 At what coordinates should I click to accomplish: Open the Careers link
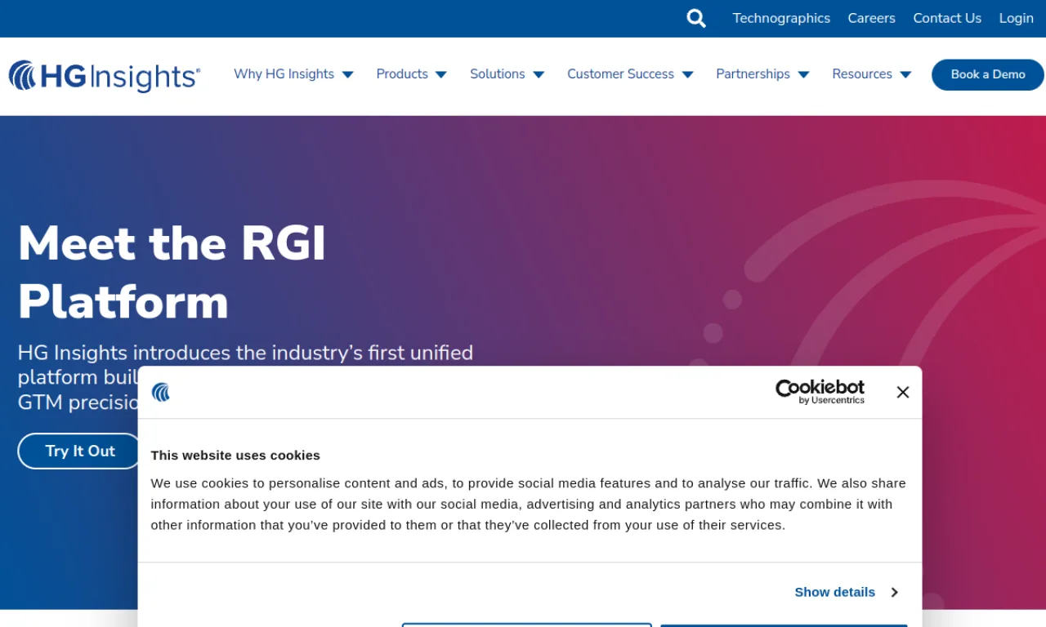(x=871, y=18)
